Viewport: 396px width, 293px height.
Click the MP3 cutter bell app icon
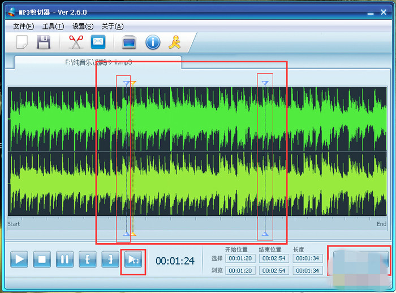tap(12, 12)
